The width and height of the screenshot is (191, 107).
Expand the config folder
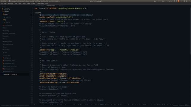[7, 31]
